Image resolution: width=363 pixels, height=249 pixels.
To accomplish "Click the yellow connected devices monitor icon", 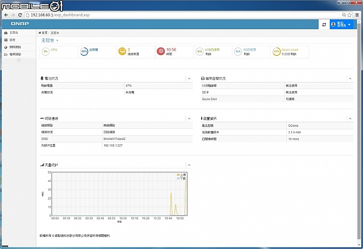I will tap(122, 51).
